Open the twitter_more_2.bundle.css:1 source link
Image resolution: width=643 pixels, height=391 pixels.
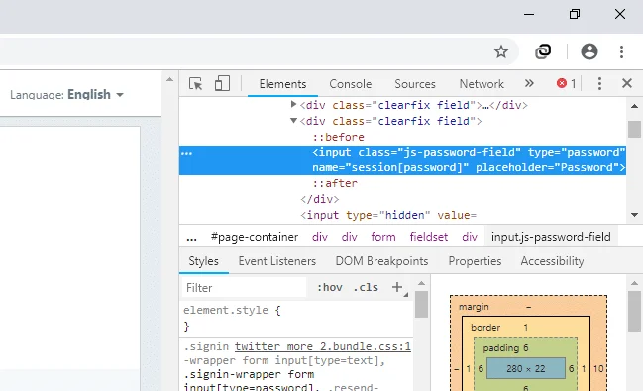tap(323, 346)
